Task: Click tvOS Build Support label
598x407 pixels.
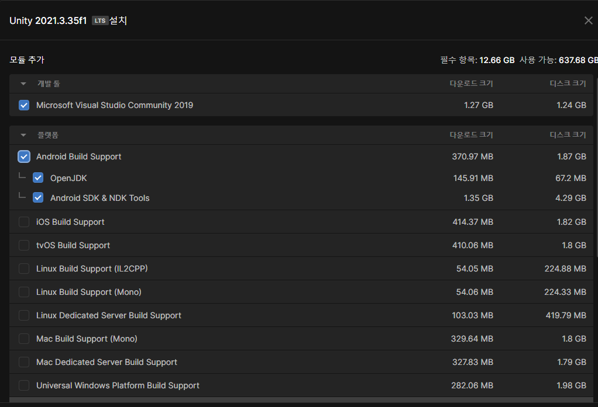Action: tap(73, 245)
